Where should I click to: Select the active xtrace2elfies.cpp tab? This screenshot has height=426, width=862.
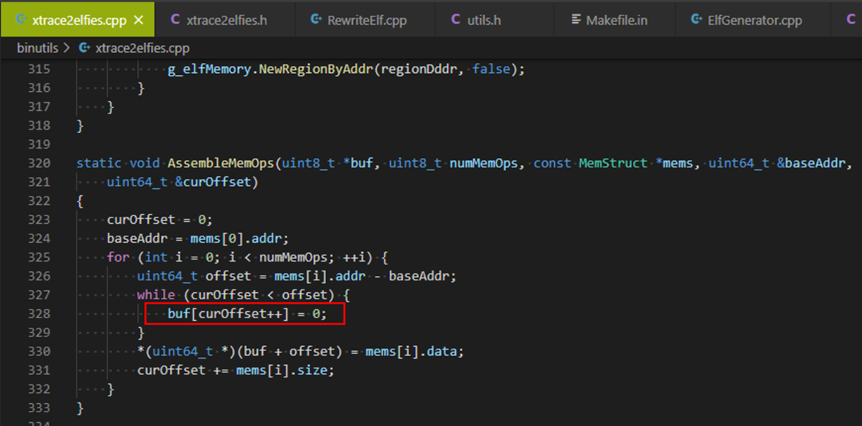[x=77, y=20]
